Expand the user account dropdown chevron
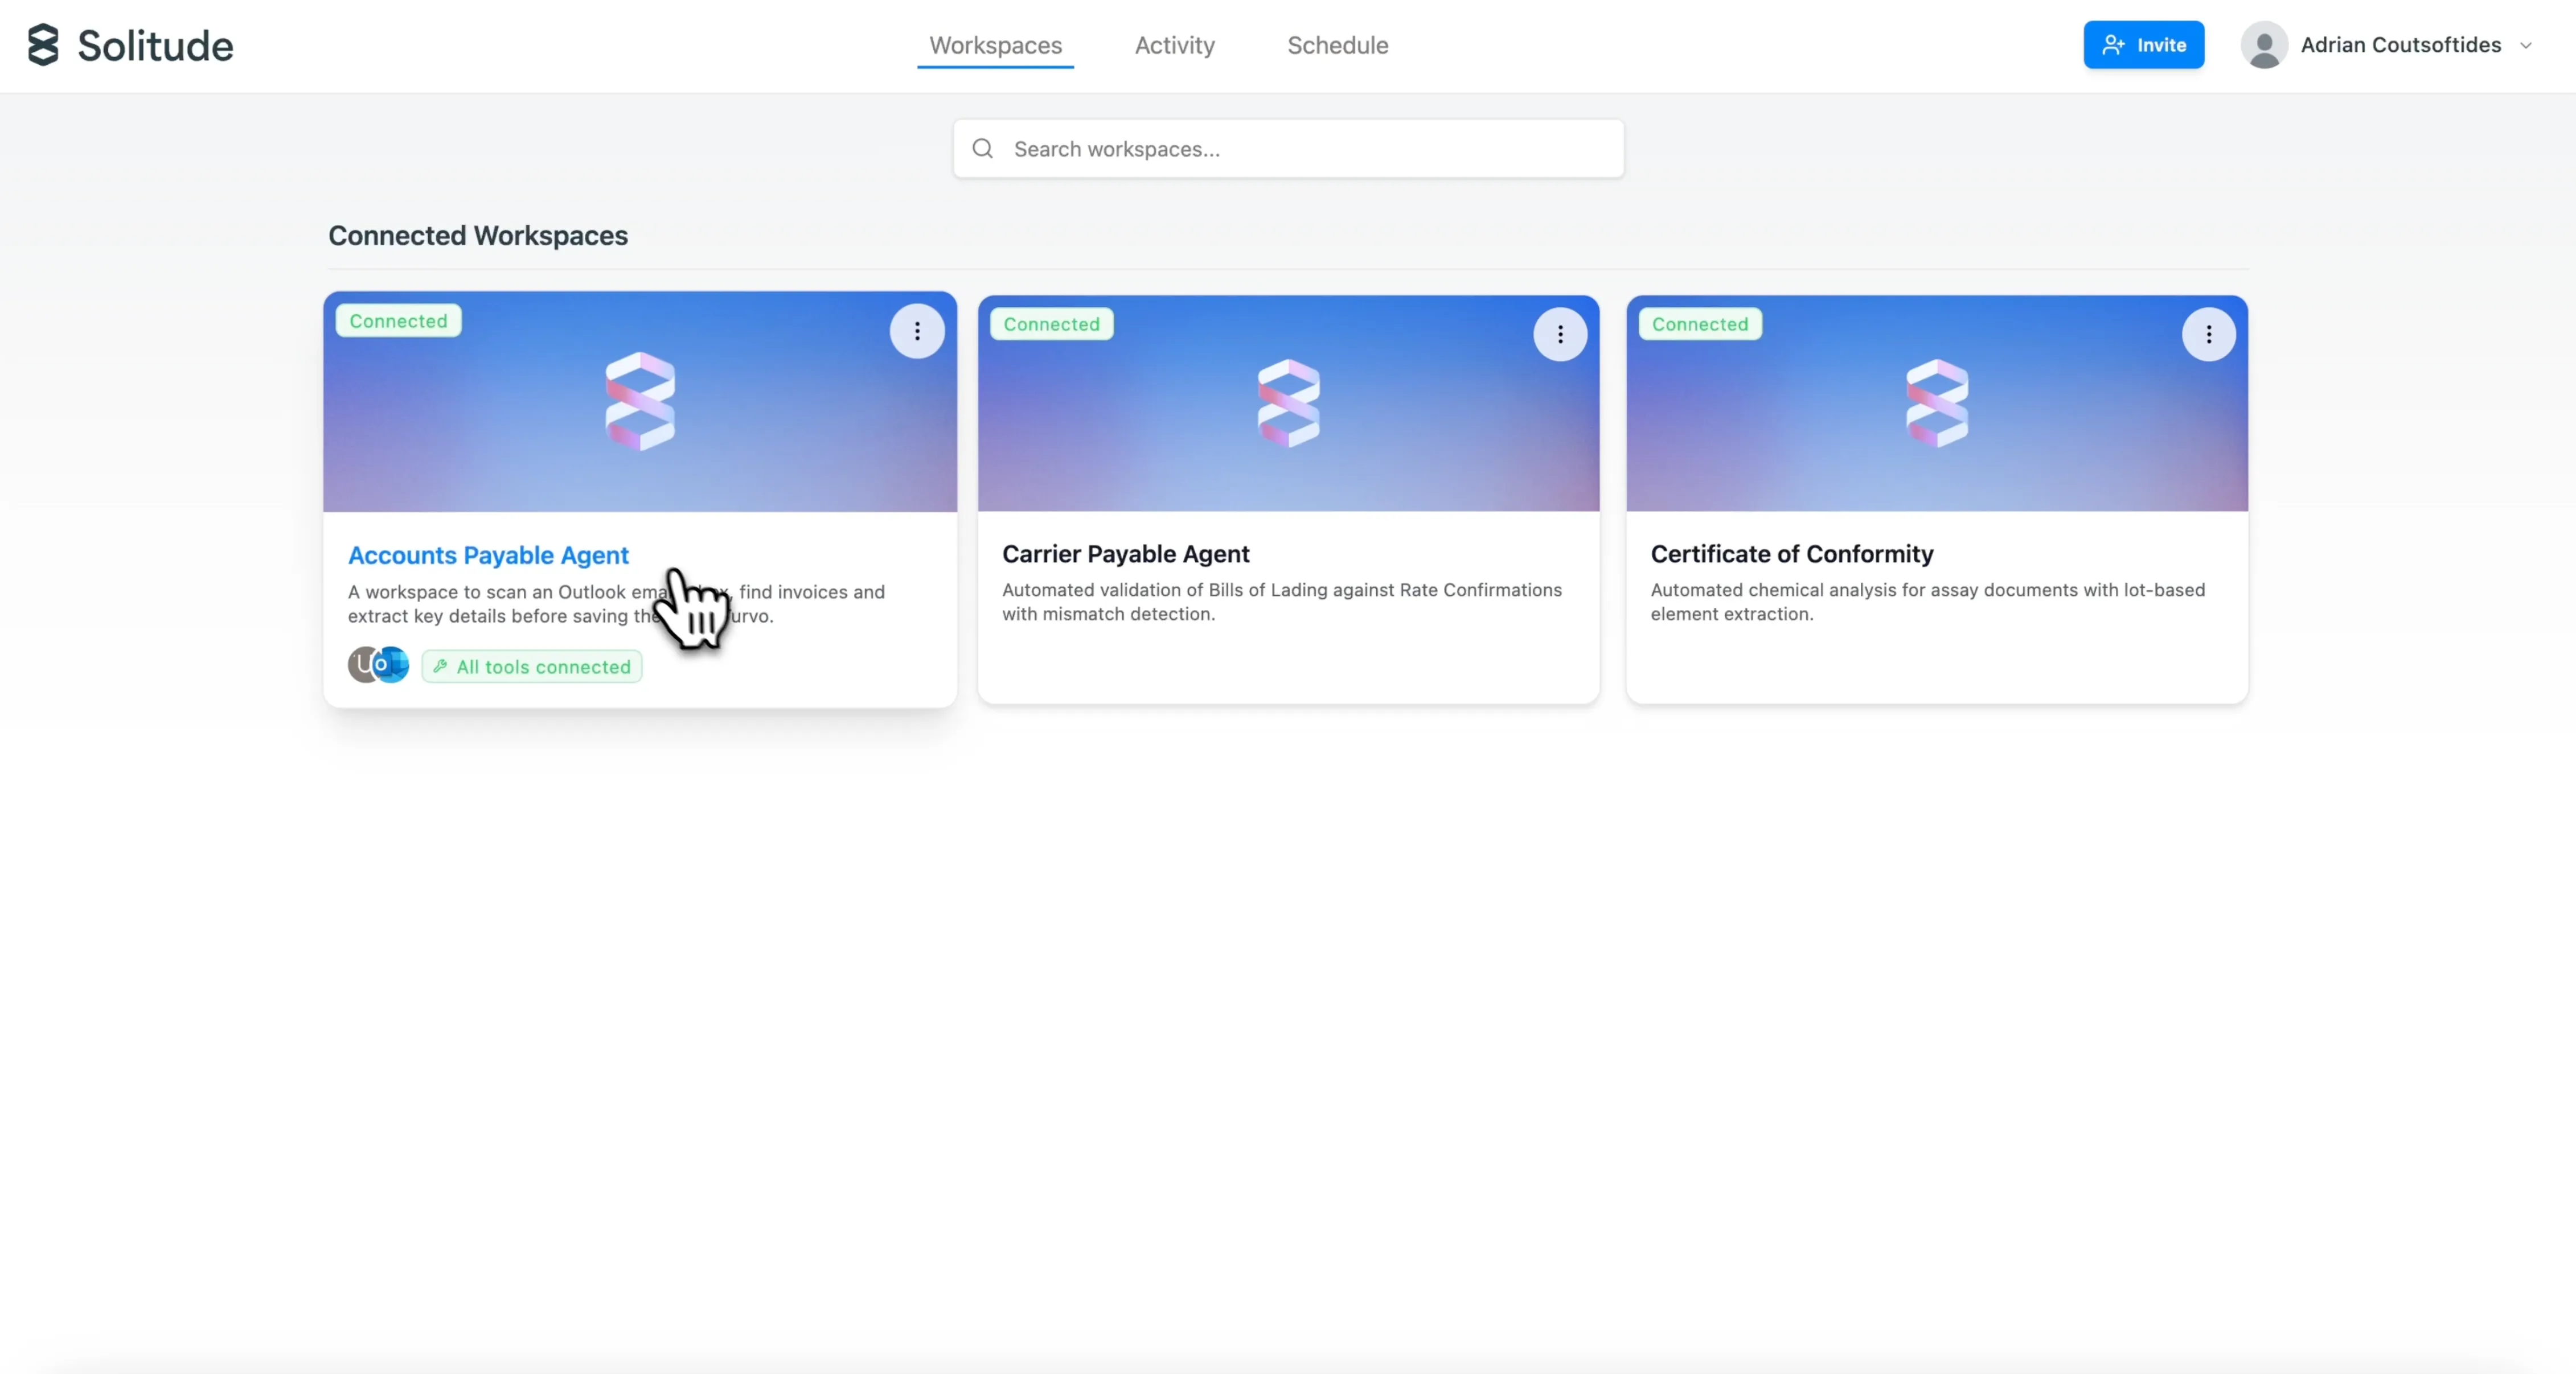 coord(2526,46)
